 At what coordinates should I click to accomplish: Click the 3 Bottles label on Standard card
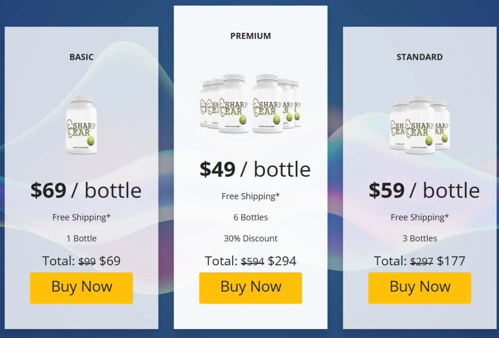(419, 238)
